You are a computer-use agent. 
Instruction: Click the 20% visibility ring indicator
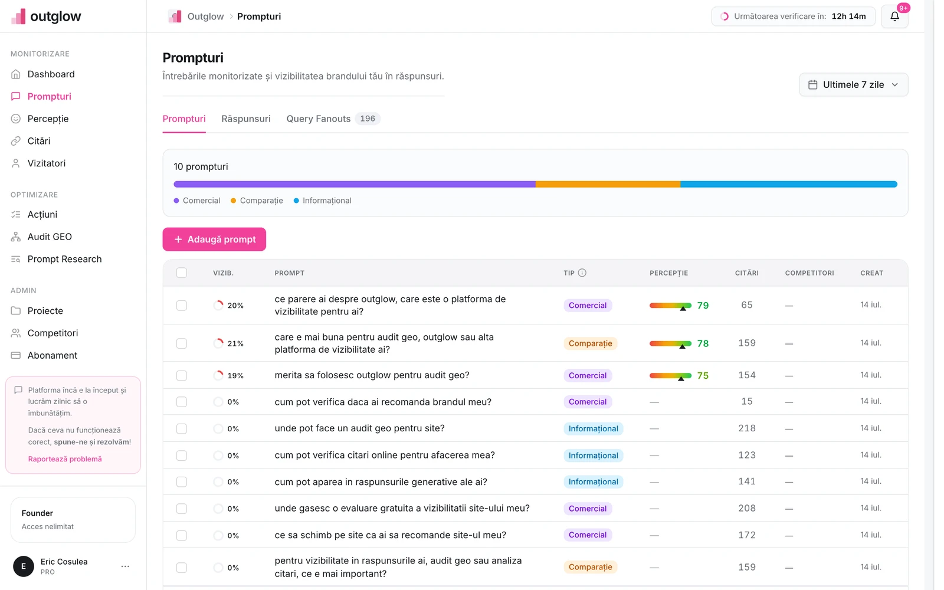219,306
